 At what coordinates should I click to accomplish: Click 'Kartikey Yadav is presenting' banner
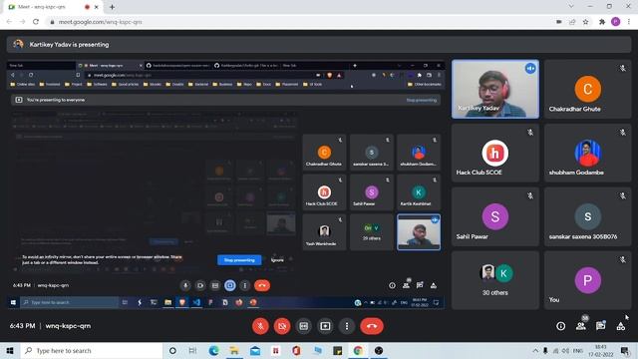319,44
